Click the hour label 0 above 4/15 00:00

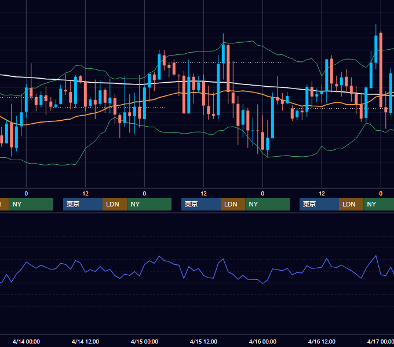coord(144,194)
